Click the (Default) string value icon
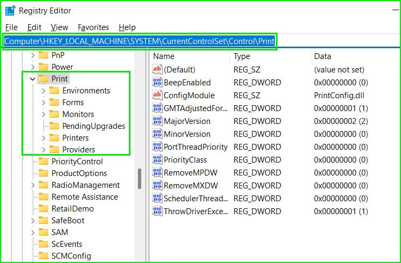Viewport: 401px width, 263px height. (x=157, y=69)
